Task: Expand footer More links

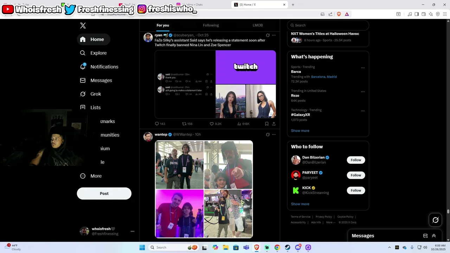Action: (x=330, y=222)
